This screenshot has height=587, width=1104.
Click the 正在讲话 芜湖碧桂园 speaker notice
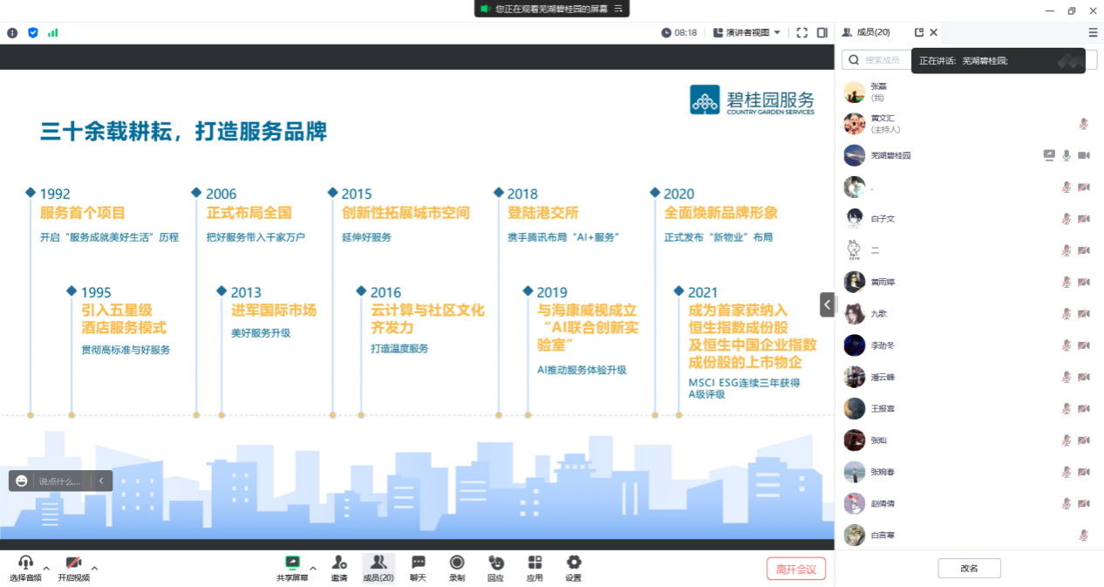pos(998,61)
